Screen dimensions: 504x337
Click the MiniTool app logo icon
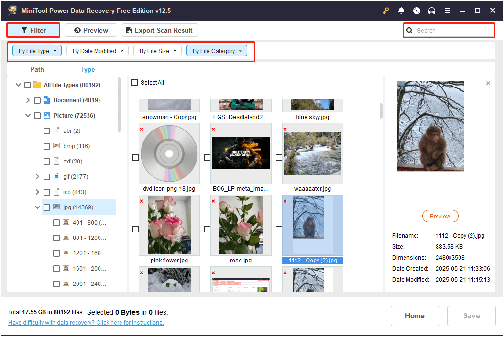[12, 11]
